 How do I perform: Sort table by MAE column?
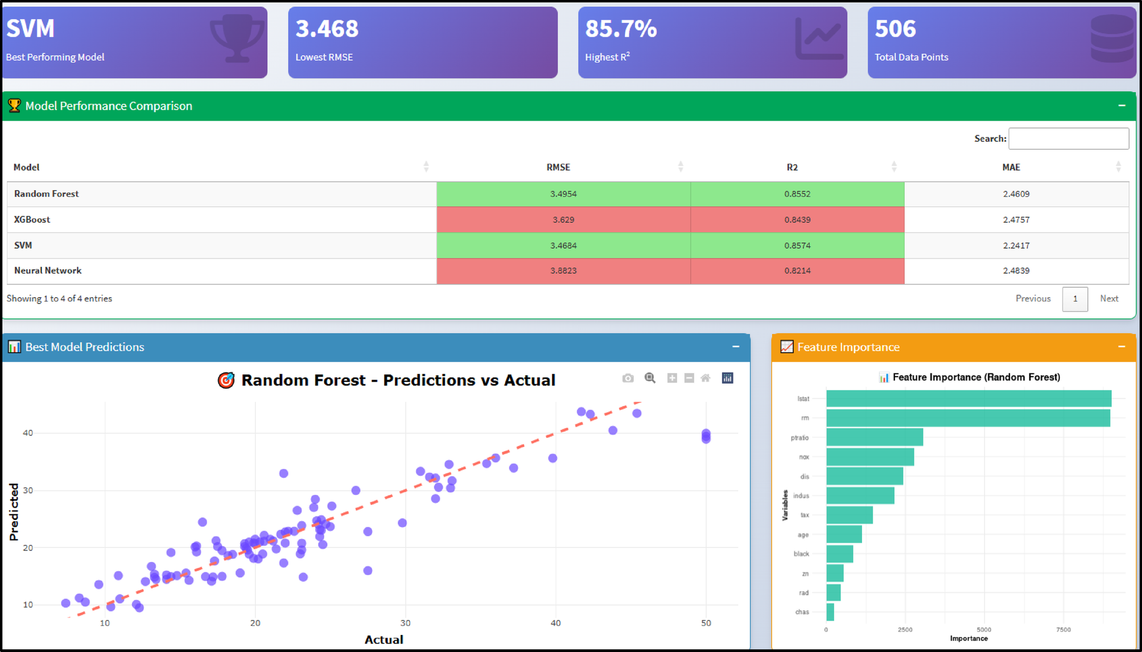(1011, 167)
